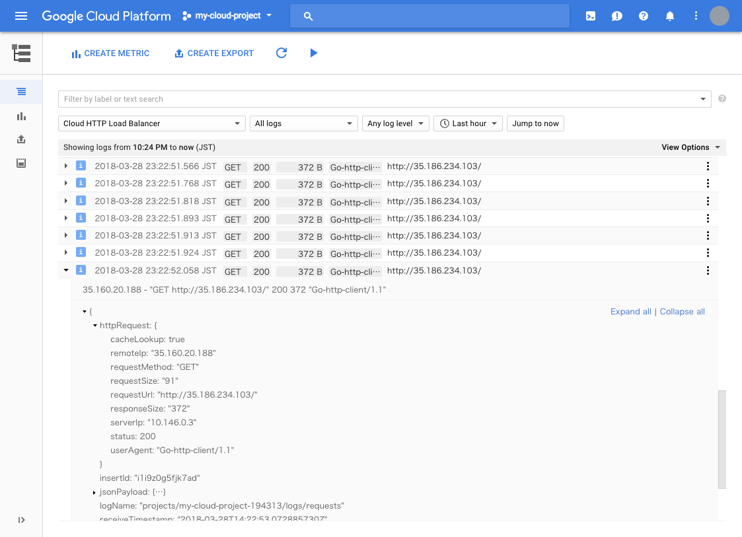
Task: Collapse log entry at 23:22:52.058
Action: point(66,270)
